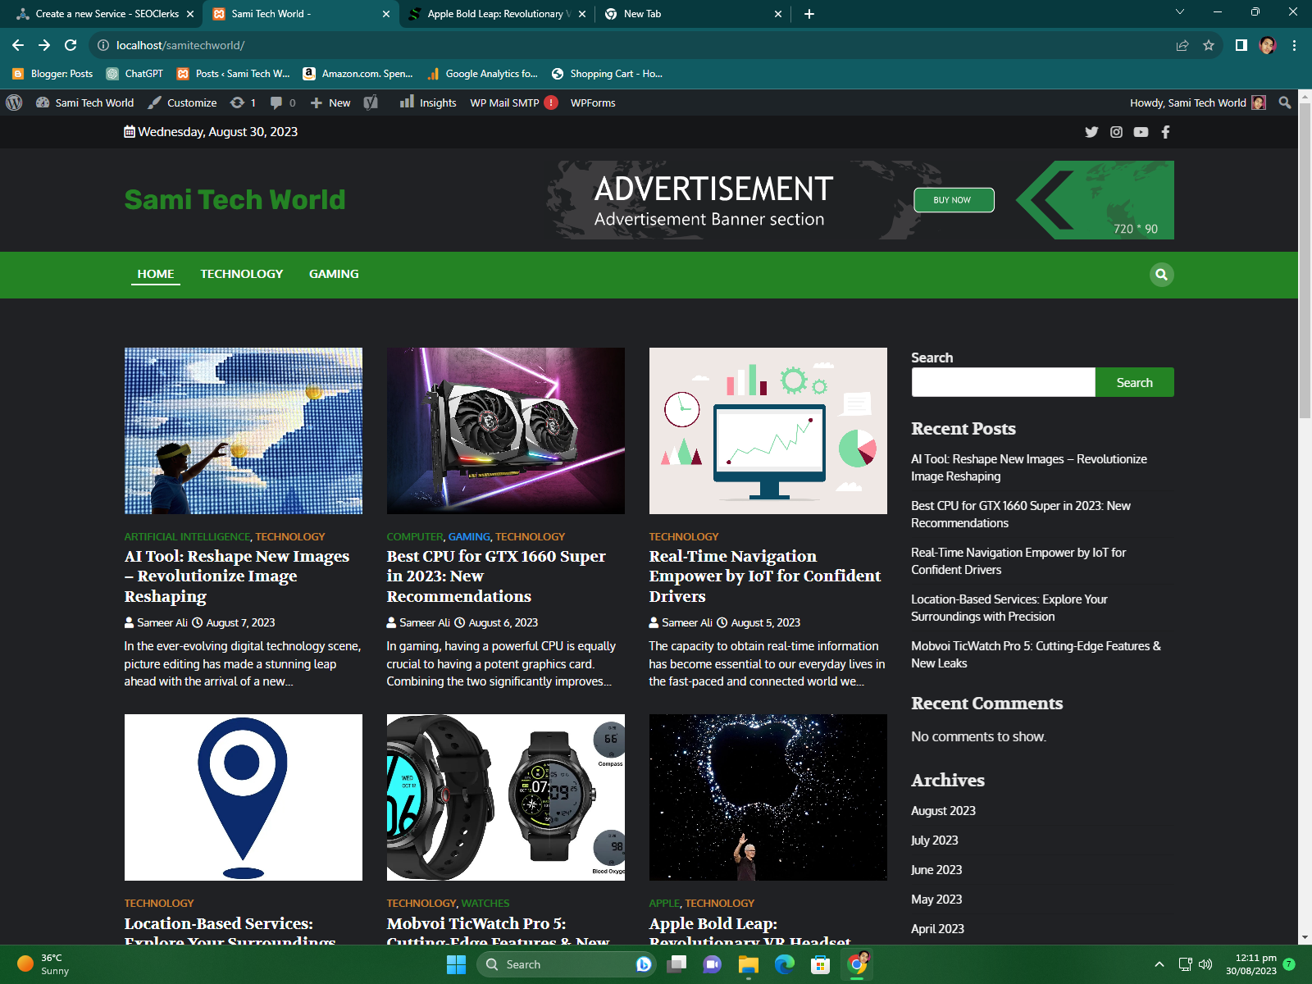Click the Twitter icon in the top bar
The image size is (1312, 984).
coord(1091,132)
